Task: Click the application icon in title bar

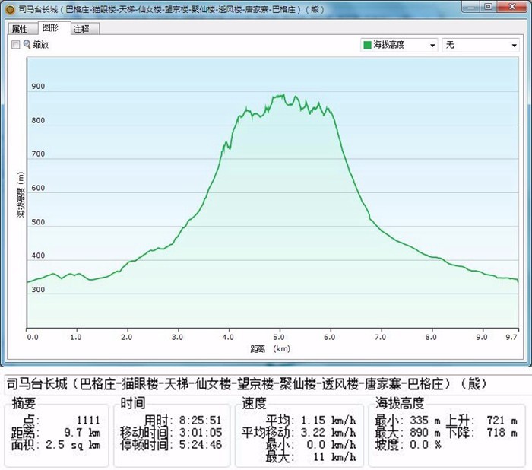Action: (x=10, y=9)
